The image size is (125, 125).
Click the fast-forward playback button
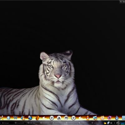coord(73,118)
